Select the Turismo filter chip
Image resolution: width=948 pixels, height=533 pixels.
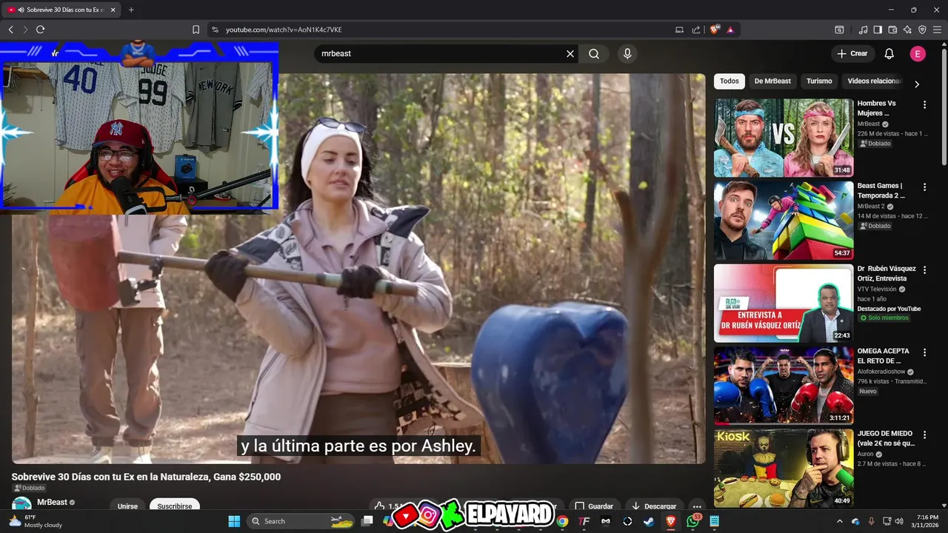[x=819, y=81]
